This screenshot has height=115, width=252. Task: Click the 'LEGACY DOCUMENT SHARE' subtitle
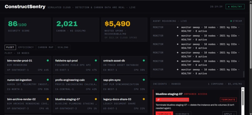pyautogui.click(x=119, y=104)
